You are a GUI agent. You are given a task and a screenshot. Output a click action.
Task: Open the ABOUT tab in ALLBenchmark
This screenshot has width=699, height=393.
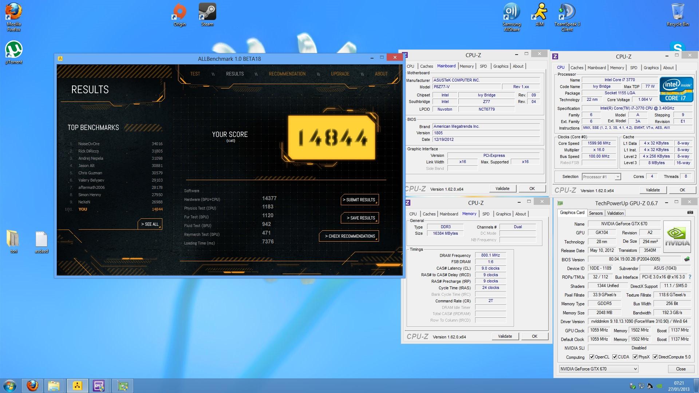pyautogui.click(x=381, y=74)
